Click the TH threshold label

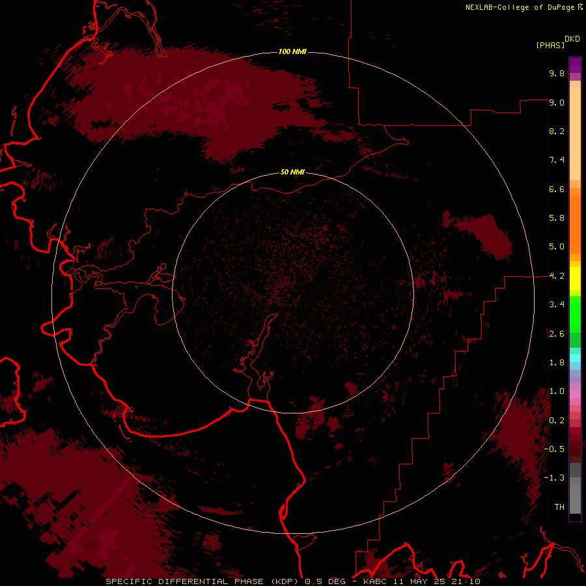pyautogui.click(x=559, y=507)
